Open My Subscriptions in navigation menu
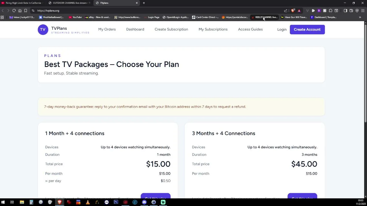The image size is (367, 206). [x=213, y=29]
